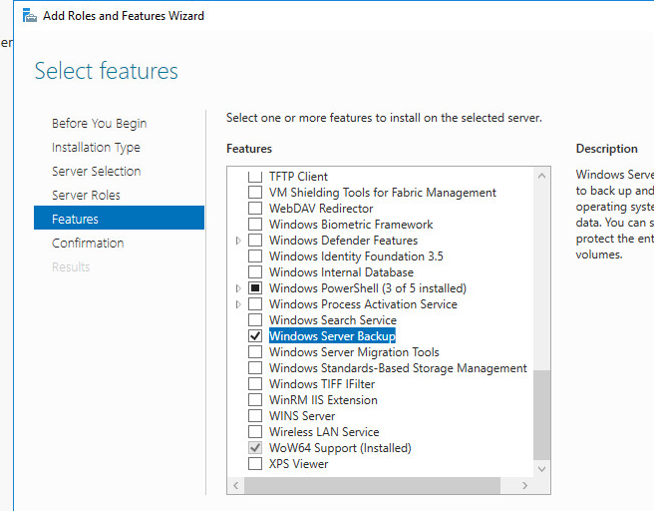The width and height of the screenshot is (654, 511).
Task: Go to the Server Roles step
Action: pos(86,195)
